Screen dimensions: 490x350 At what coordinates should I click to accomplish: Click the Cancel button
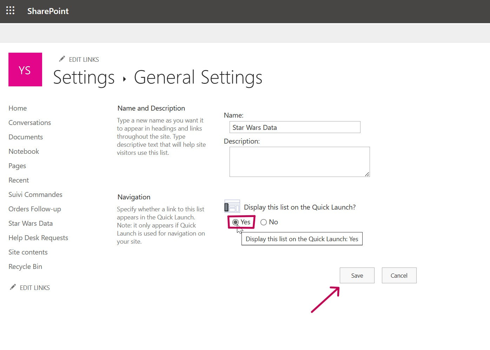pyautogui.click(x=399, y=276)
